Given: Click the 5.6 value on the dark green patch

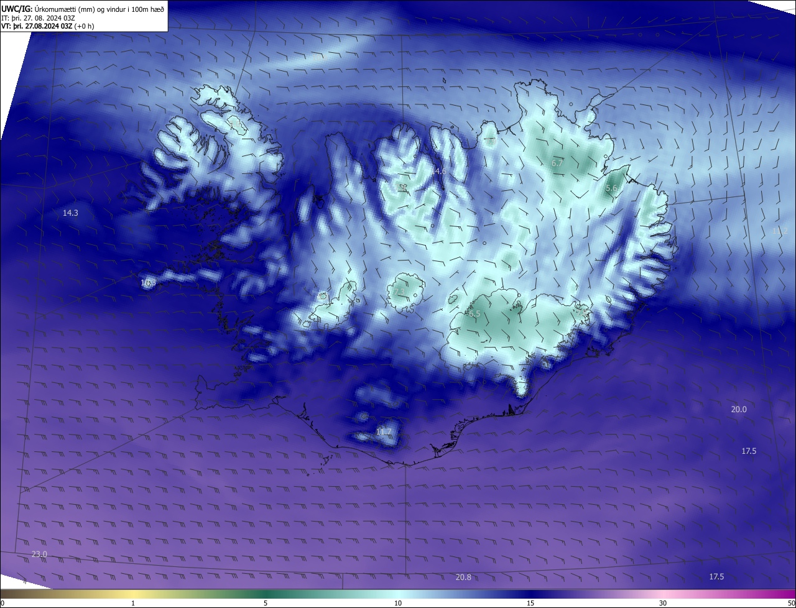Looking at the screenshot, I should (611, 188).
